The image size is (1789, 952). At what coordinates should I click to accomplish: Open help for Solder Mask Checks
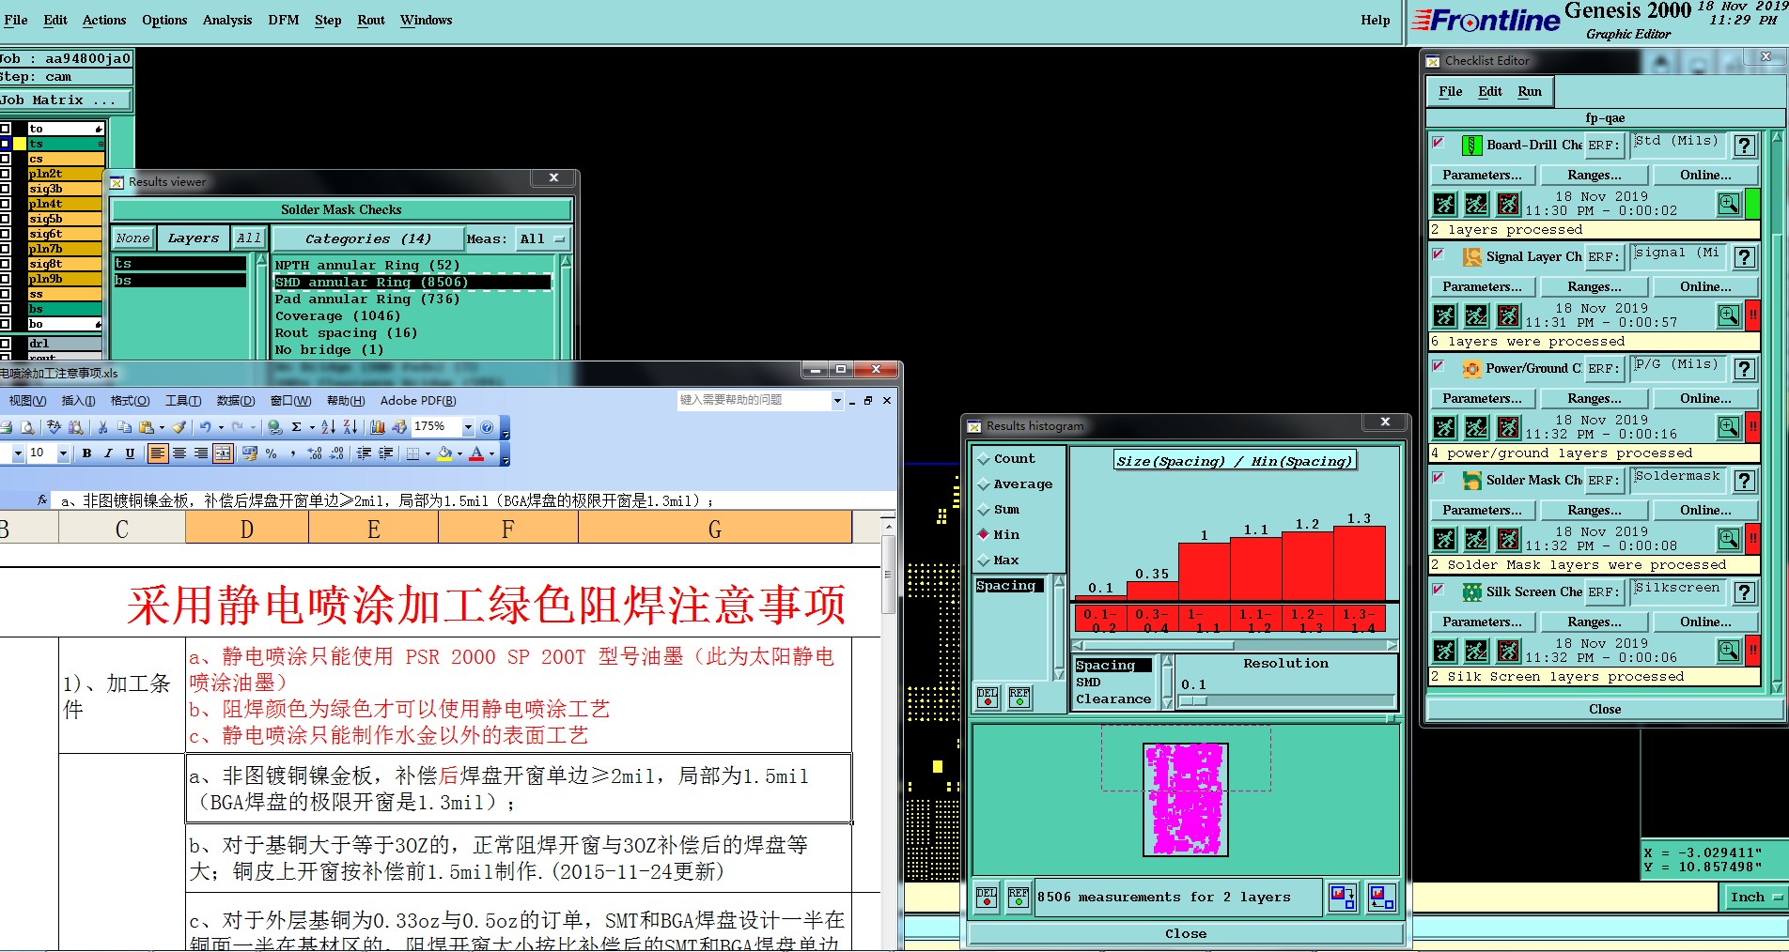(1745, 481)
